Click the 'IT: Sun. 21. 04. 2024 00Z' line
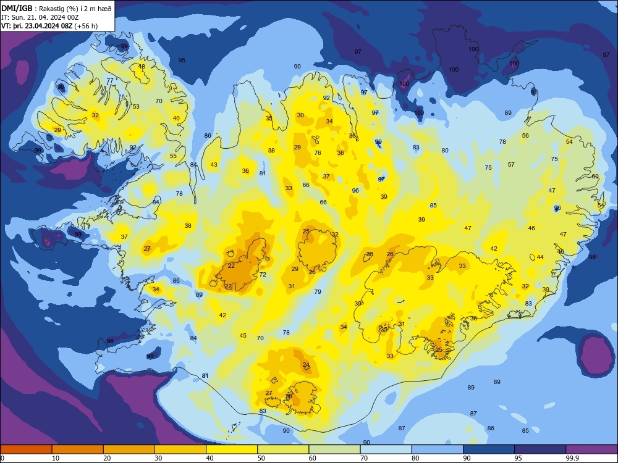Screen dimensions: 618x463 coord(40,17)
